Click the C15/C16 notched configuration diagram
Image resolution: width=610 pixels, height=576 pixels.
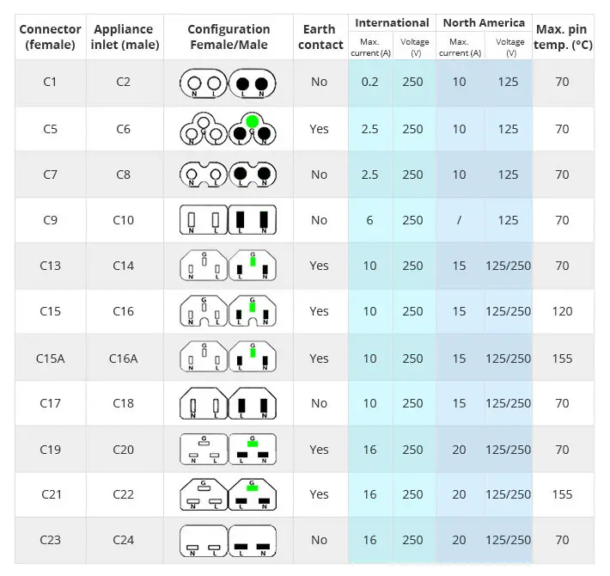[x=228, y=311]
